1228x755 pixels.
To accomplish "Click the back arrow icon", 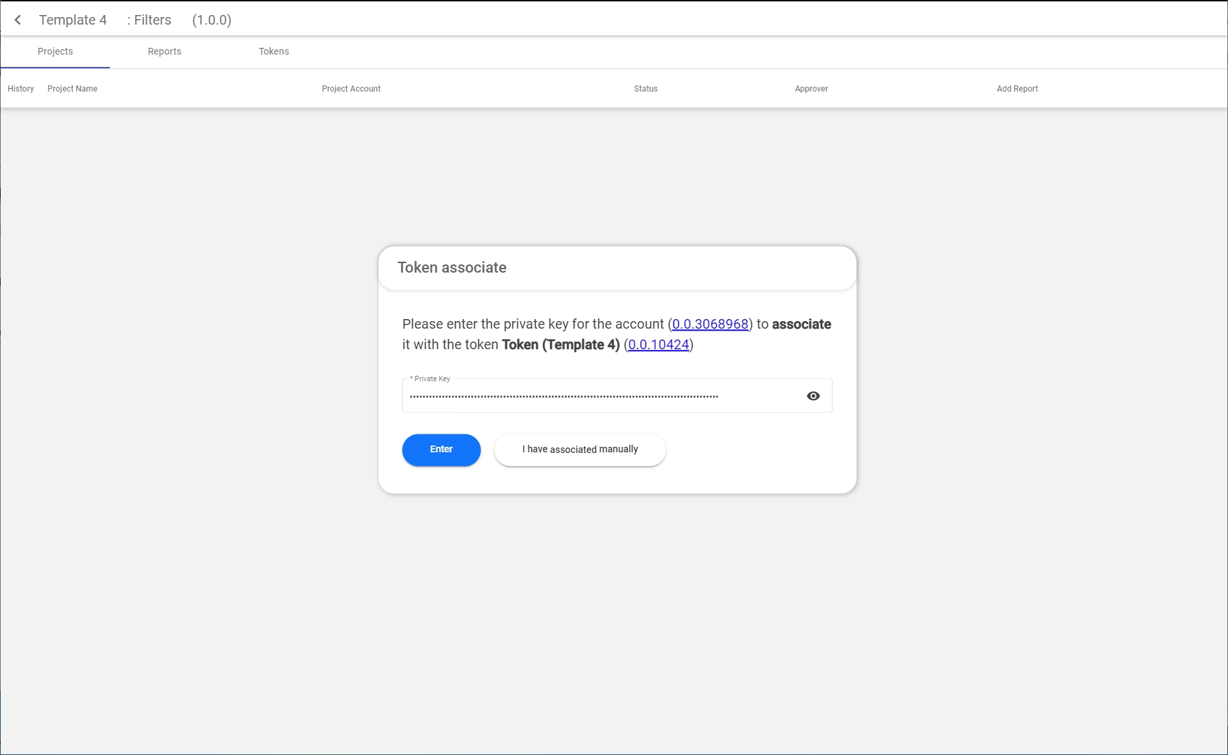I will [18, 20].
